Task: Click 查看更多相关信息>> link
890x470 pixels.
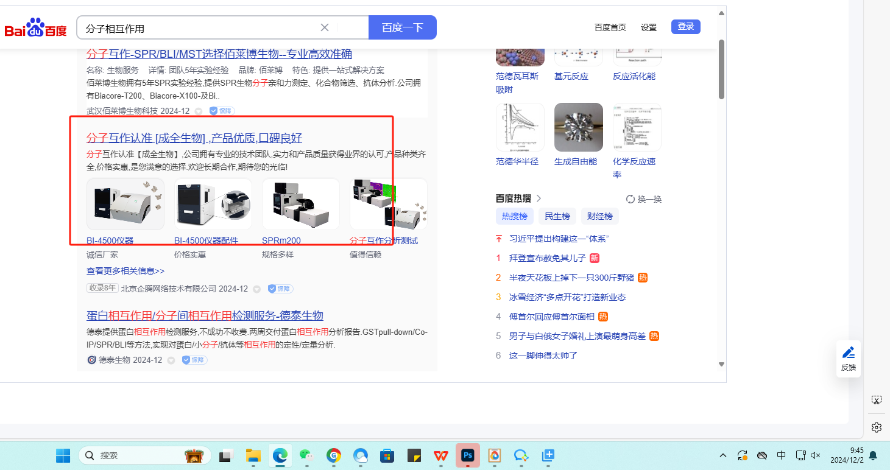Action: coord(125,271)
